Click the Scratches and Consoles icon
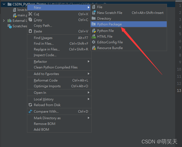 tap(10, 26)
